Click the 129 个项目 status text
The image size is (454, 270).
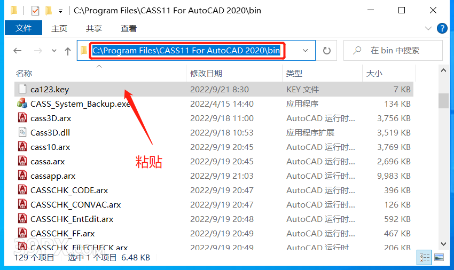(x=34, y=258)
